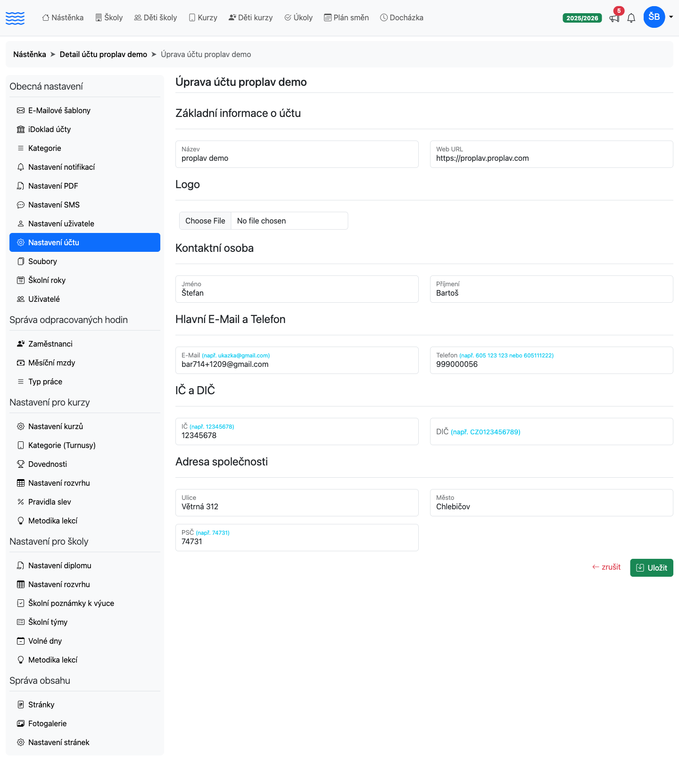Viewport: 679px width, 763px height.
Task: Open the 2025/2026 school year selector
Action: pyautogui.click(x=582, y=18)
